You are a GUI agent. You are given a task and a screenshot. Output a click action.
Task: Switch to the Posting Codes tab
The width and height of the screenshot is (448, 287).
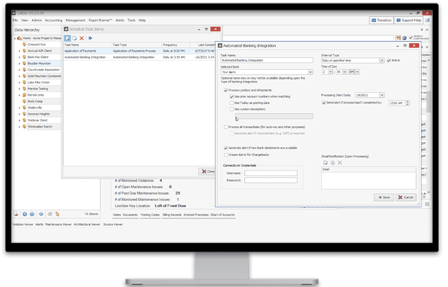click(151, 214)
